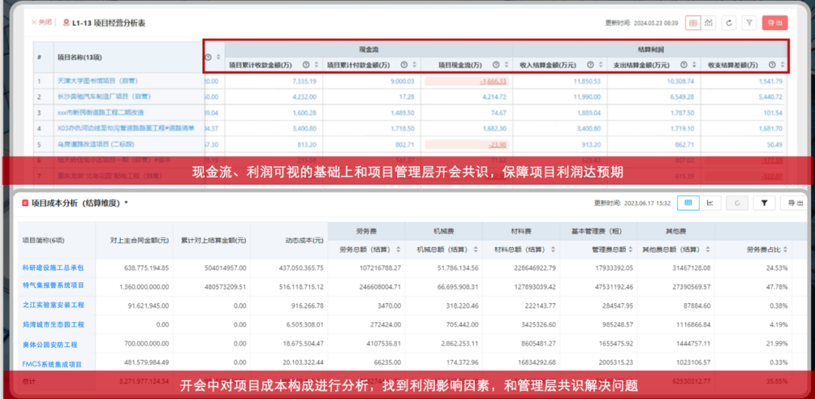Select the 其他费 group header
The image size is (815, 399).
(675, 232)
